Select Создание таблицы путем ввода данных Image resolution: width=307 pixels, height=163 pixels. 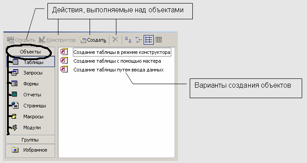point(119,70)
